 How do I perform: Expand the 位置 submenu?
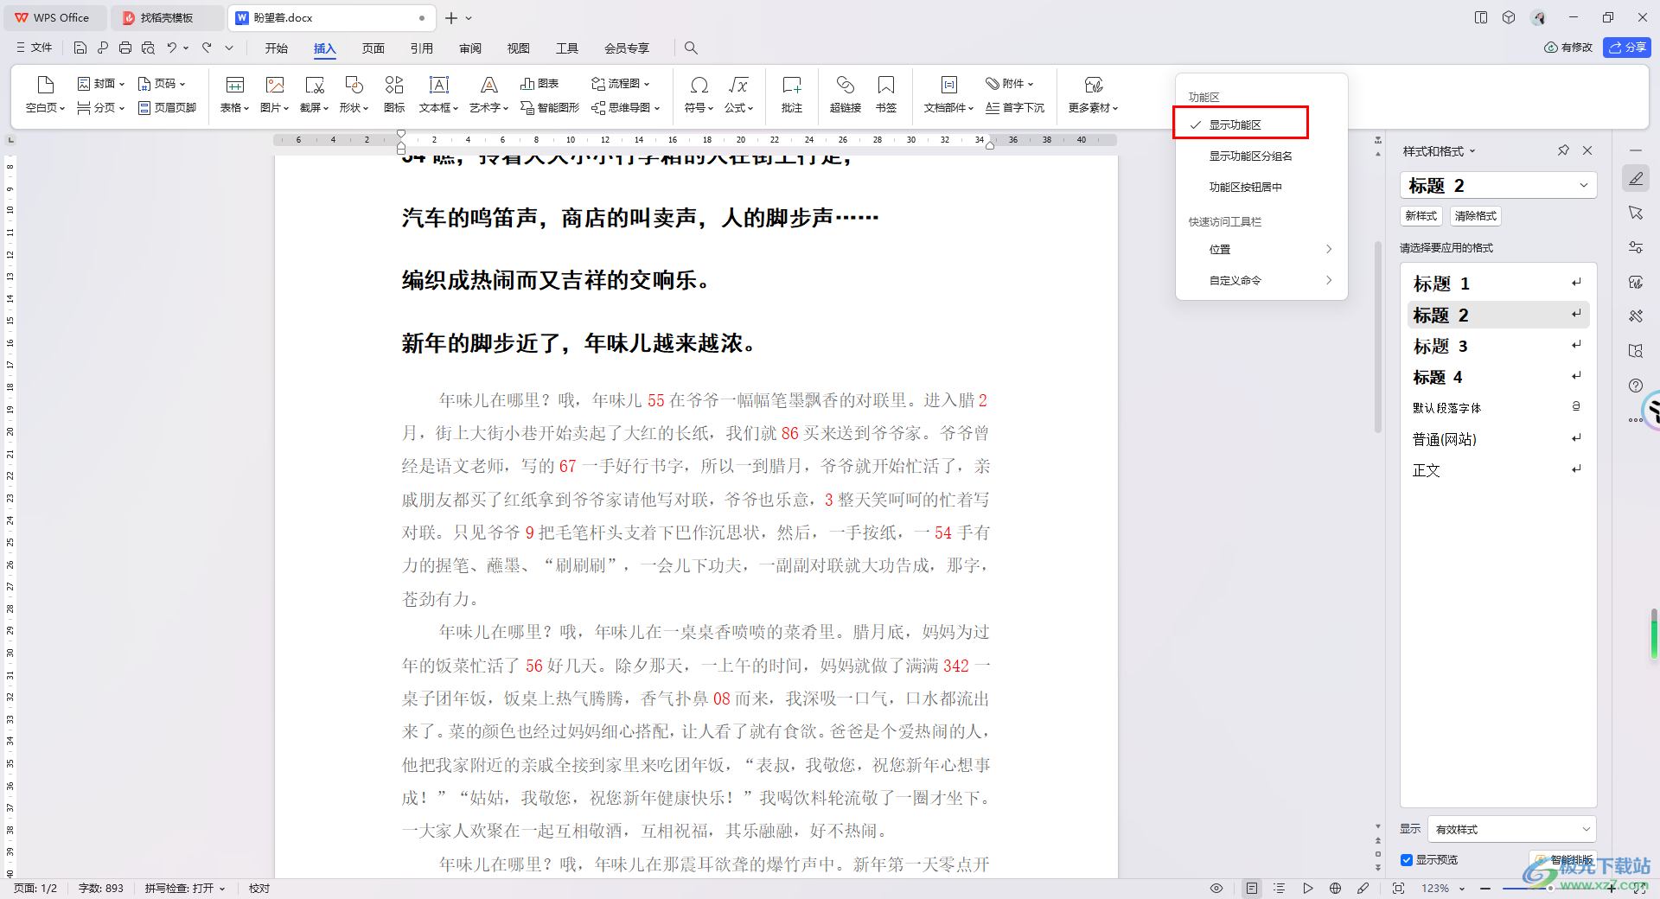click(x=1261, y=249)
